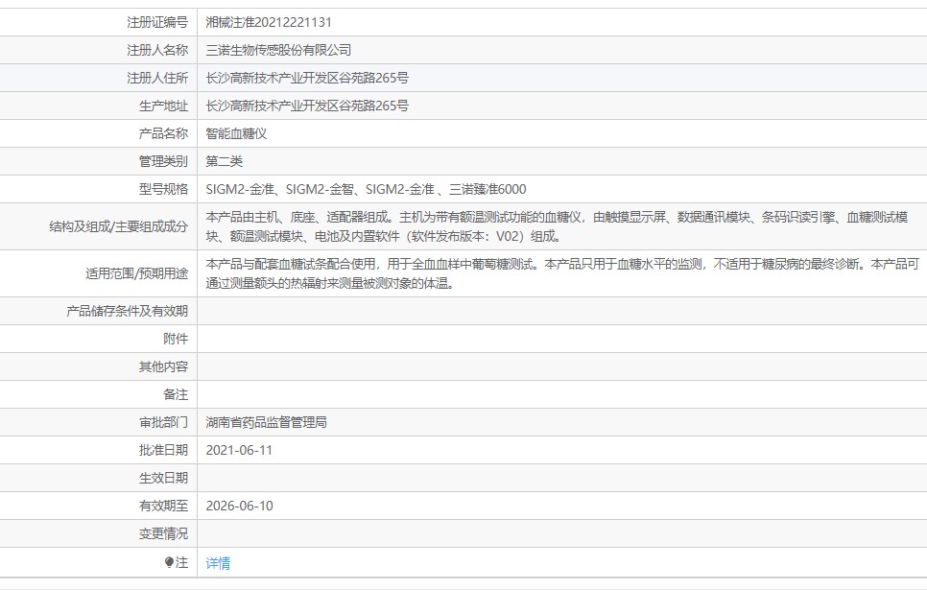Select approving authority 湖南省药品监督管理局
Screen dimensions: 927x590
pyautogui.click(x=266, y=422)
